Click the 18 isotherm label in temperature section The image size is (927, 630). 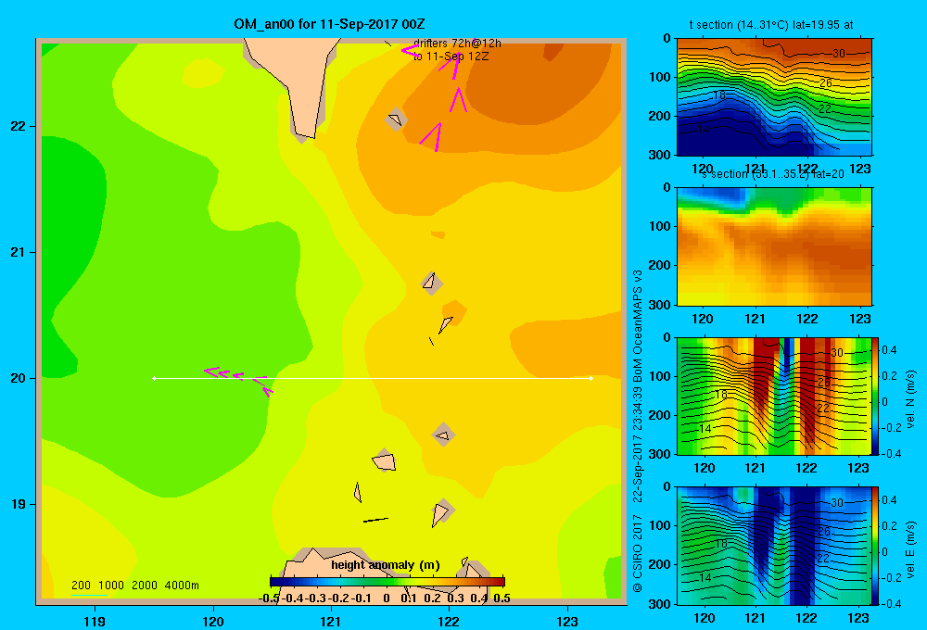coord(719,95)
